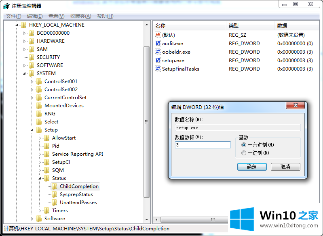
Task: Open the 收藏夹(A) menu
Action: 80,16
